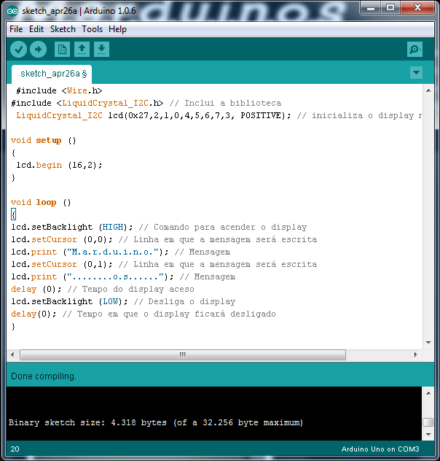
Task: Open the Help menu
Action: (117, 29)
